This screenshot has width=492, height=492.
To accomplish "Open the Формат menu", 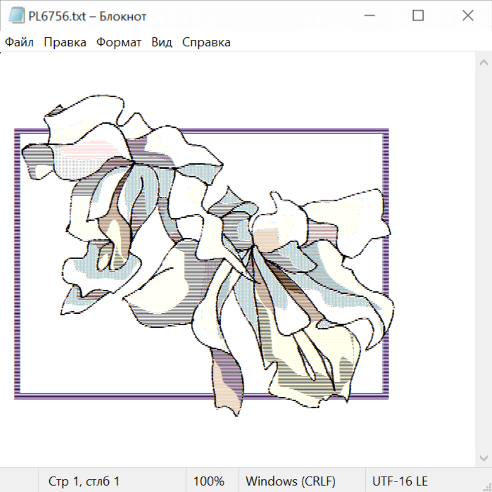I will coord(119,42).
